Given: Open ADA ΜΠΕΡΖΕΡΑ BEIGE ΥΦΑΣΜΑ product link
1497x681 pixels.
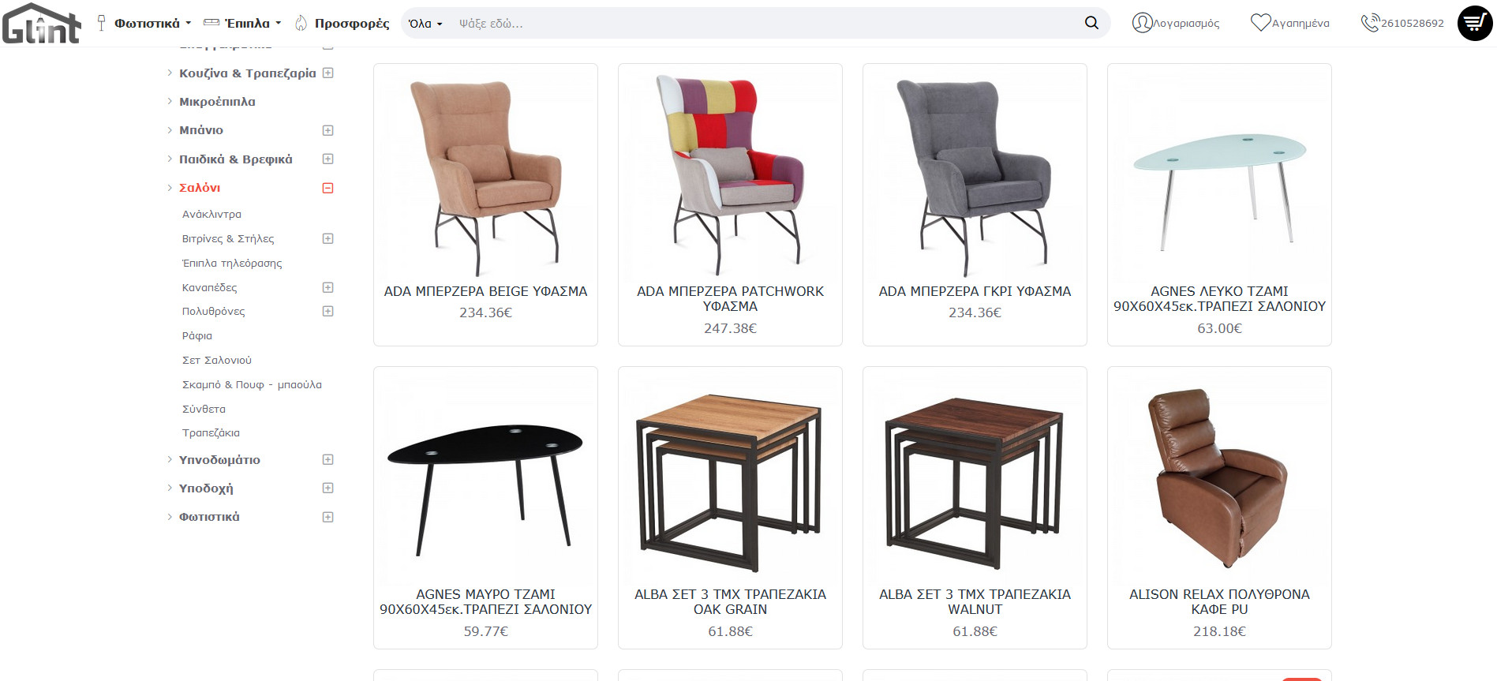Looking at the screenshot, I should pyautogui.click(x=485, y=291).
